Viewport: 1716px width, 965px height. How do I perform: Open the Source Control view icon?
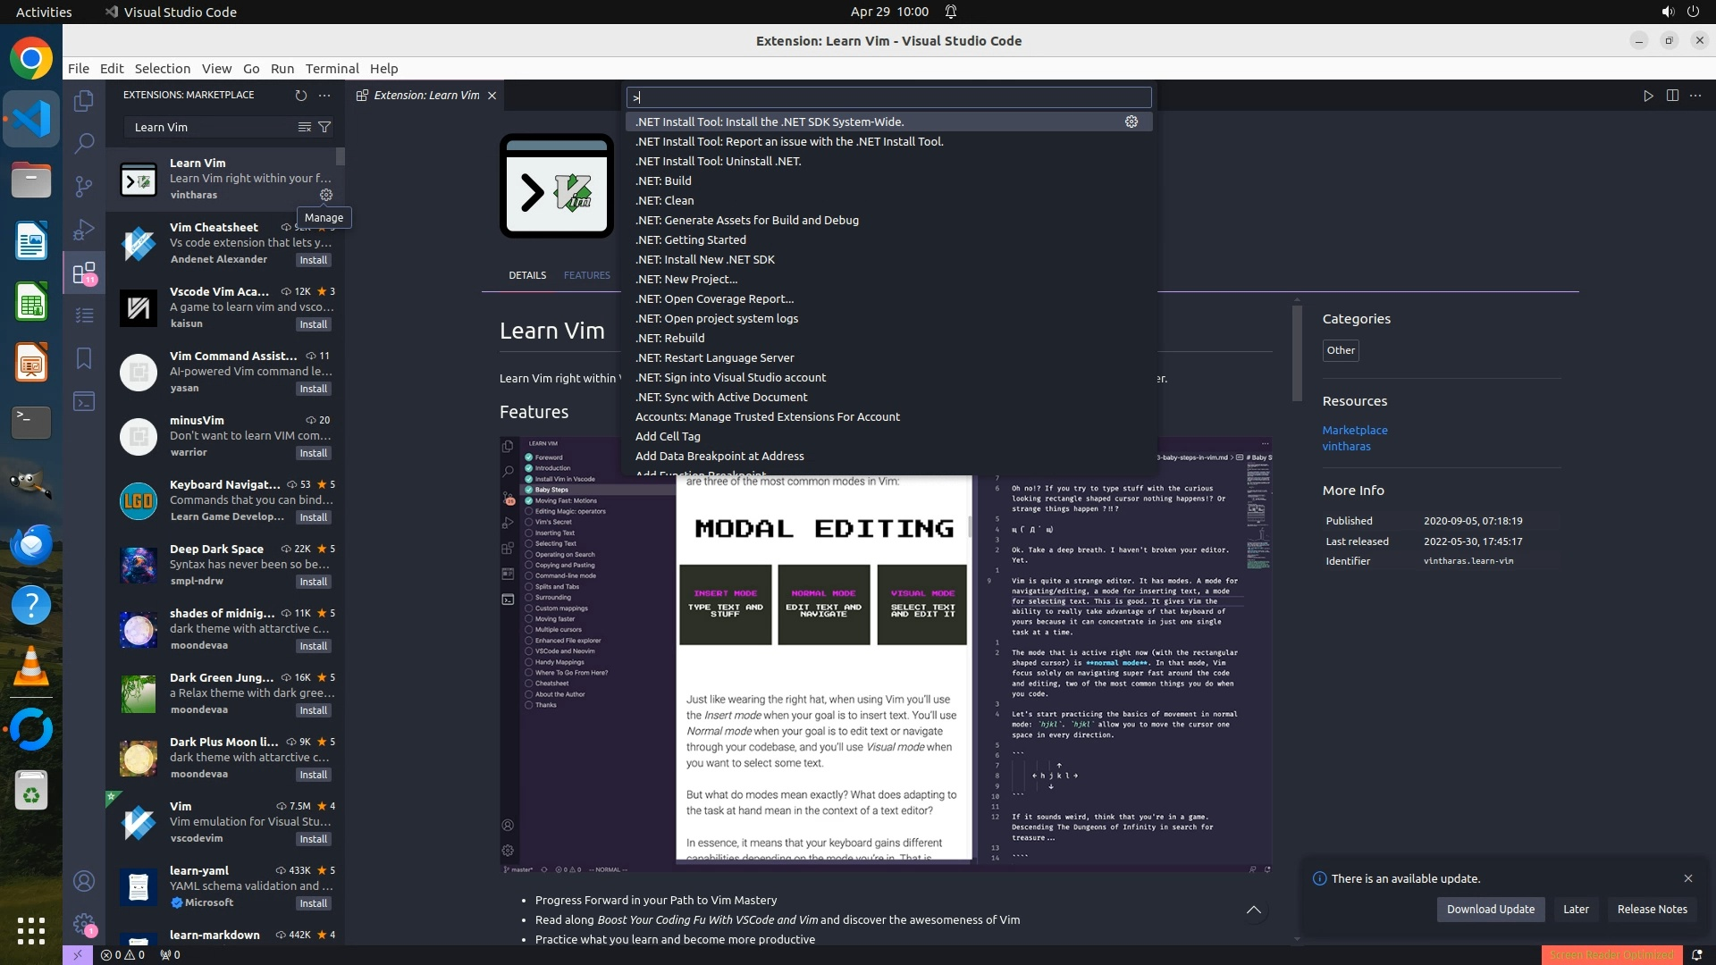[x=84, y=186]
